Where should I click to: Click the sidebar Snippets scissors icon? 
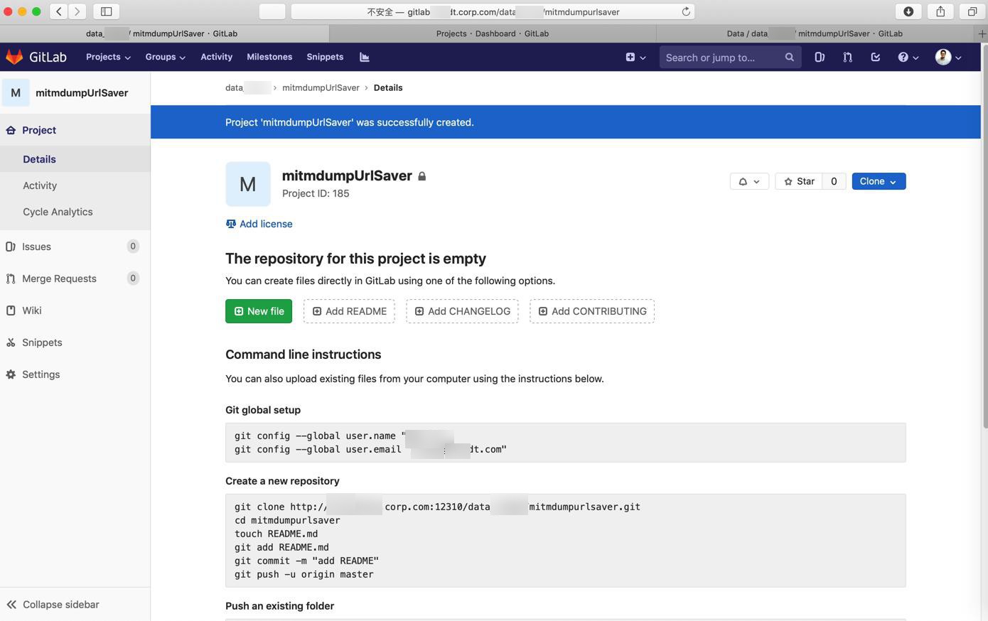click(x=11, y=342)
